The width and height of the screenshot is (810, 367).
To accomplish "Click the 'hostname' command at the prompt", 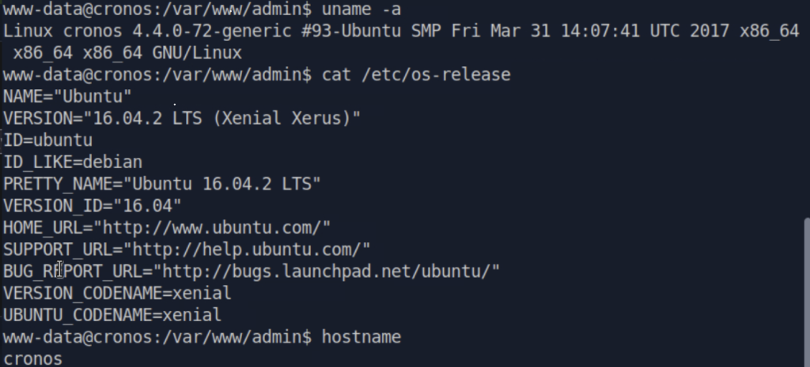I will coord(361,337).
